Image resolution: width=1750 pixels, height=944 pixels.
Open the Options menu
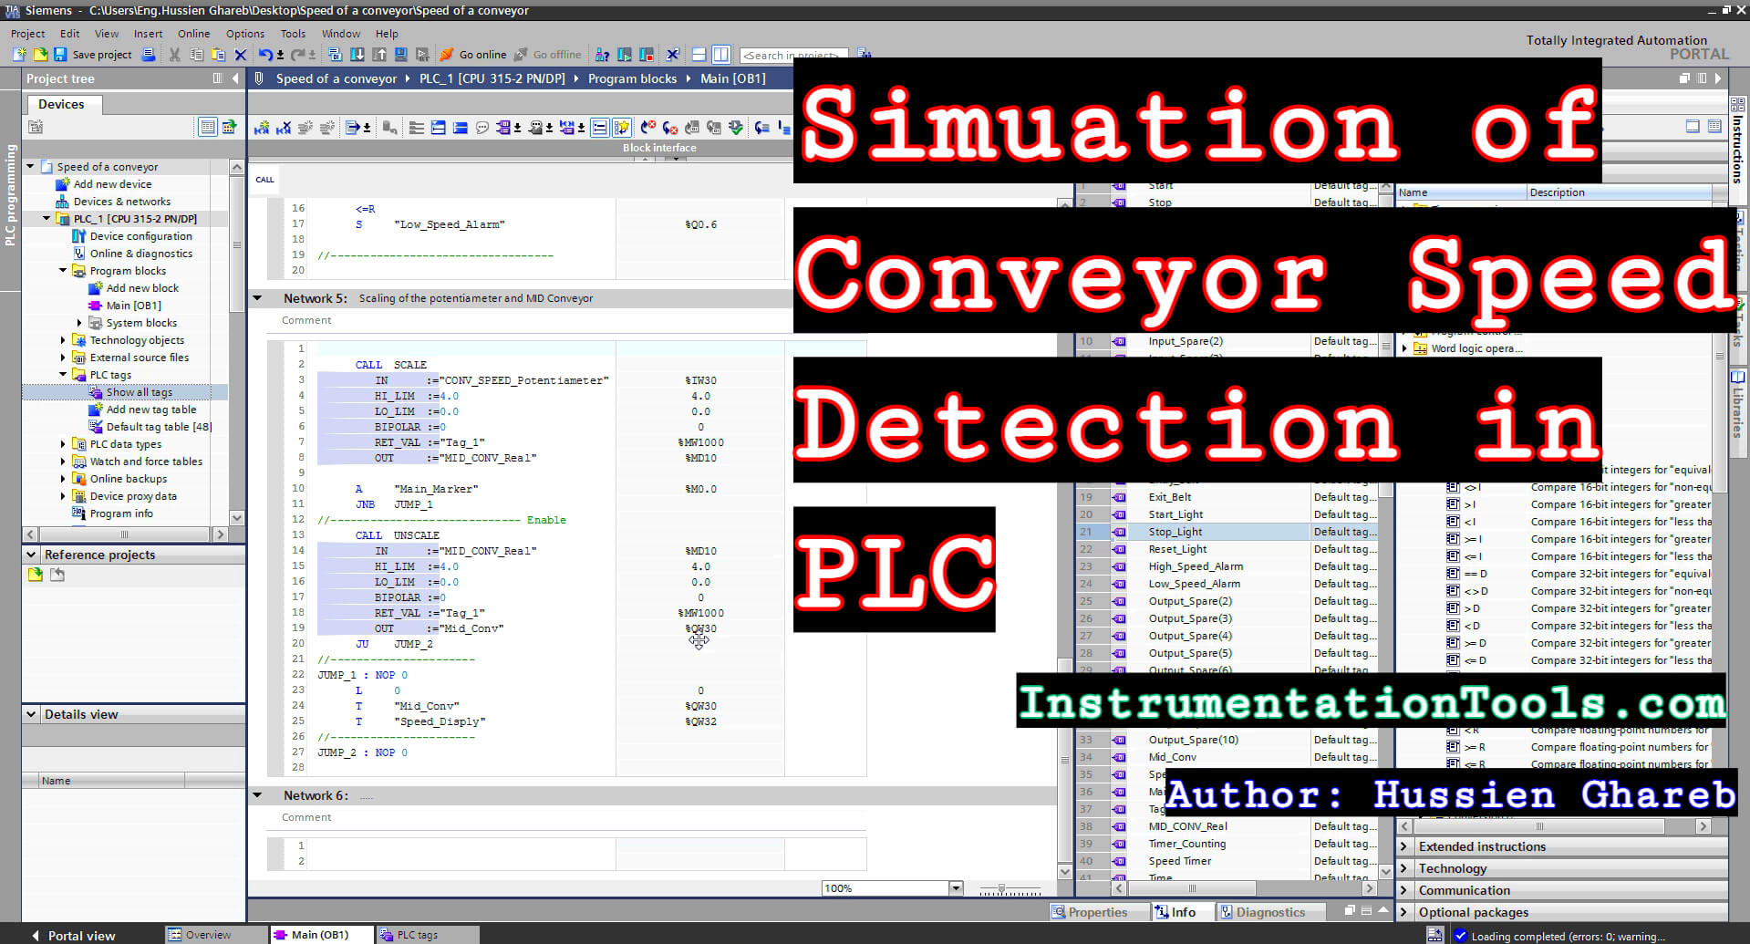pyautogui.click(x=245, y=34)
